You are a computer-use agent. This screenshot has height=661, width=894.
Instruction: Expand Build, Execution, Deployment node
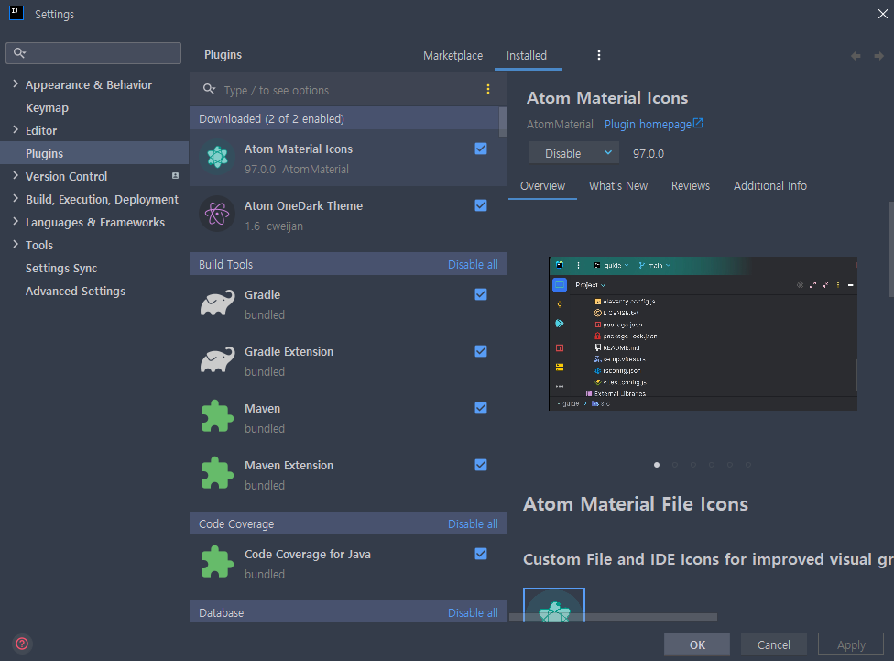pos(16,198)
